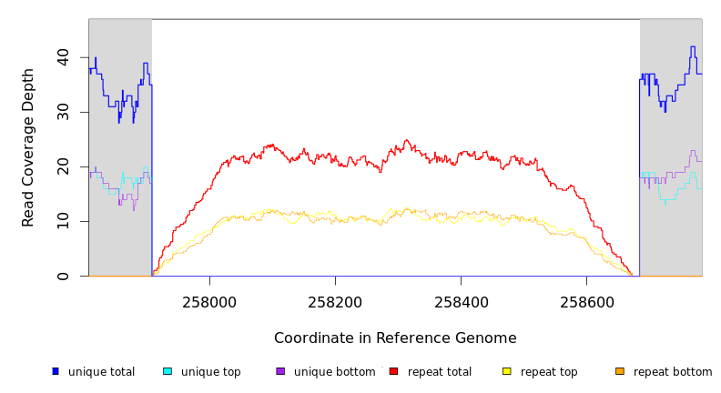Click the 258200 x-axis tick label
Screen dimensions: 721x393
coord(336,302)
